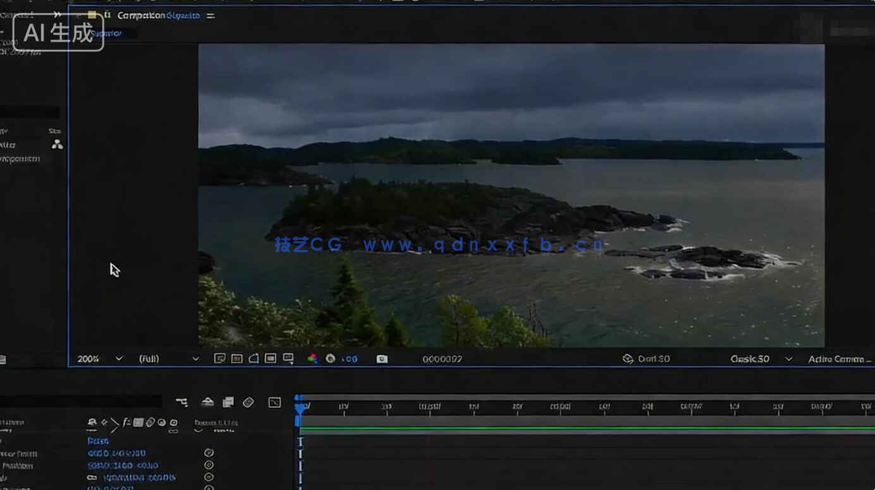Image resolution: width=875 pixels, height=490 pixels.
Task: Open the Composition panel hamburger menu
Action: point(211,15)
